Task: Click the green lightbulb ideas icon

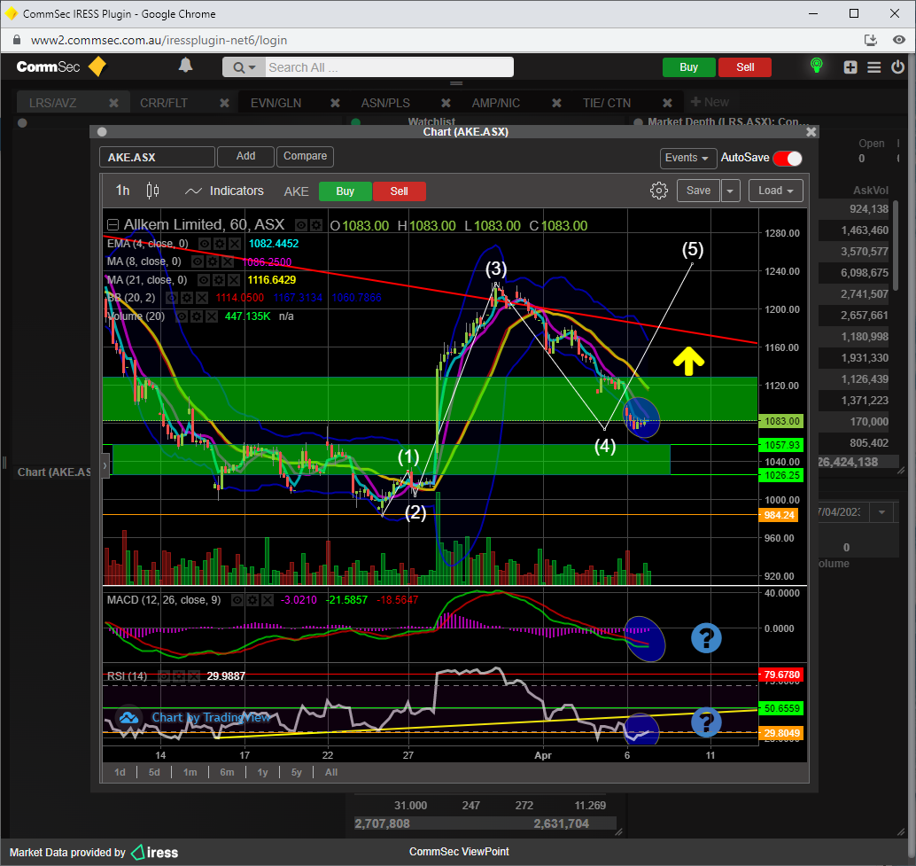Action: pos(816,66)
